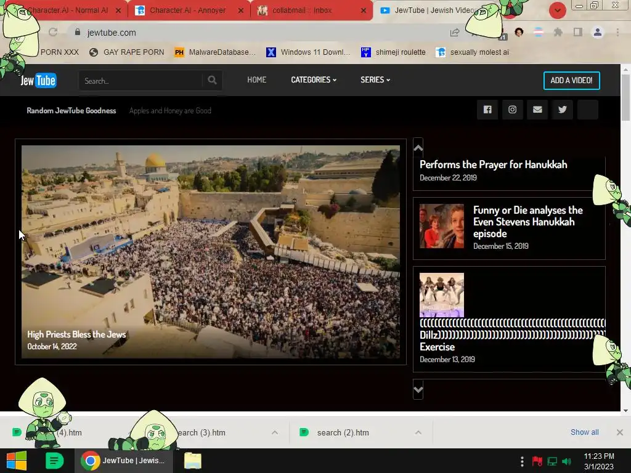This screenshot has width=631, height=473.
Task: Expand the SERIES dropdown menu
Action: 375,79
